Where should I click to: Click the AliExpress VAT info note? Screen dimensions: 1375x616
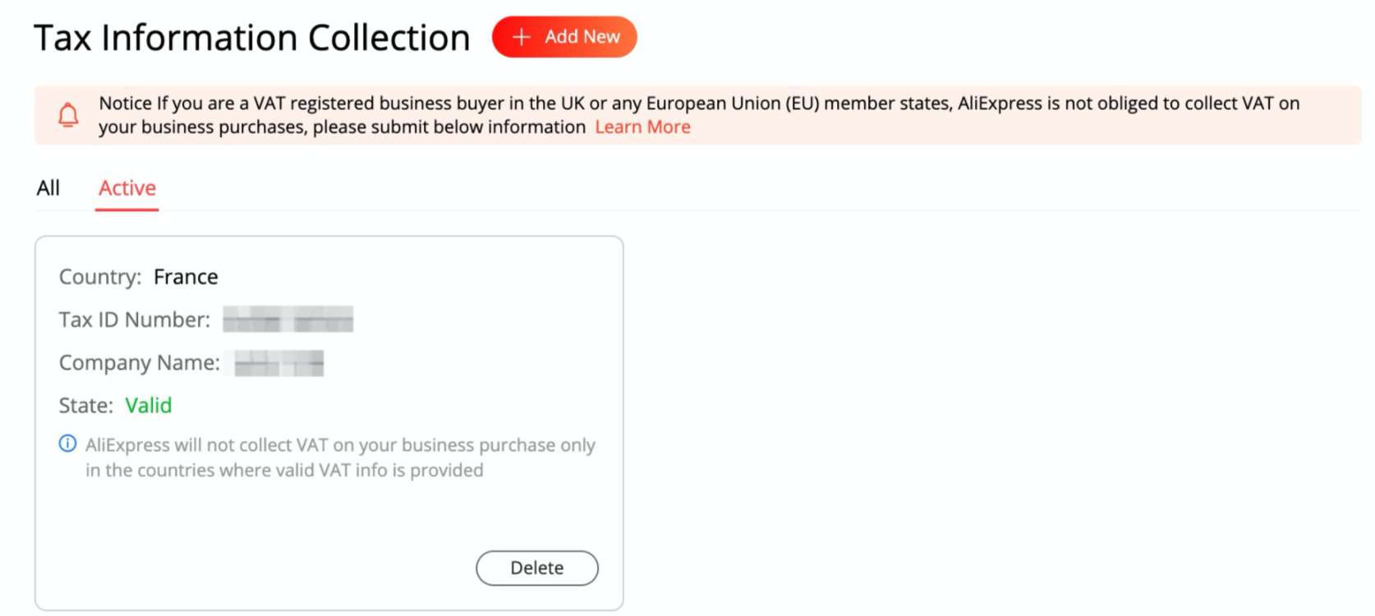340,457
